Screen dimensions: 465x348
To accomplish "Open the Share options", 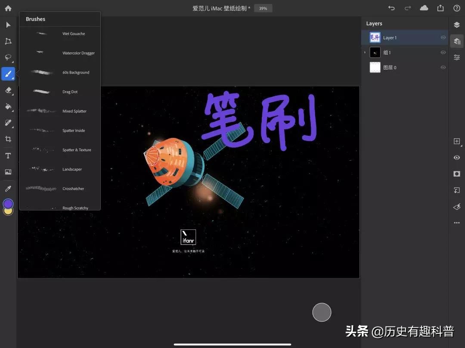I will [x=440, y=8].
